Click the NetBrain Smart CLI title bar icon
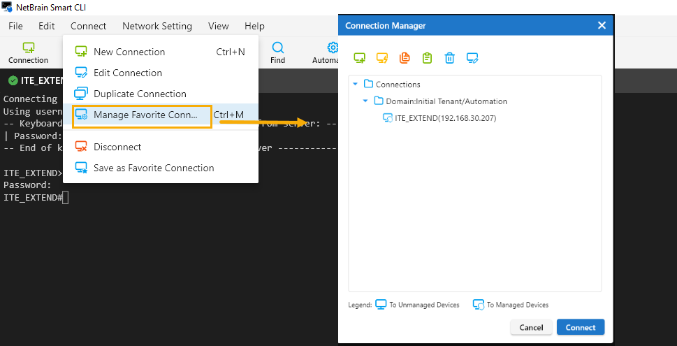The width and height of the screenshot is (677, 346). [6, 7]
